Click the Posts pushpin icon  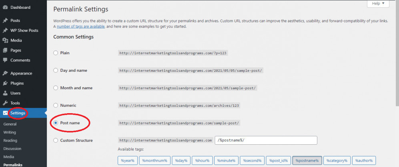[x=5, y=21]
